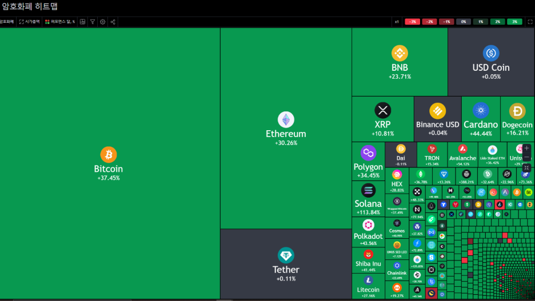
Task: Select the -3% red legend swatch
Action: (412, 22)
